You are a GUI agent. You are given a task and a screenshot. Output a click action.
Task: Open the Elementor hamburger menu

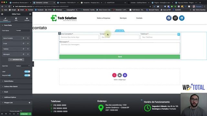point(2,14)
